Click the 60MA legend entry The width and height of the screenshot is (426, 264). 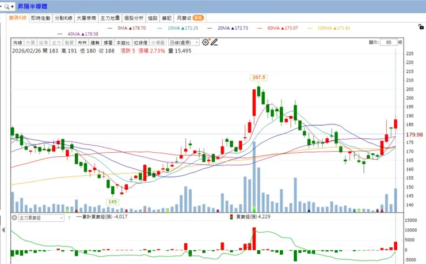[x=277, y=28]
